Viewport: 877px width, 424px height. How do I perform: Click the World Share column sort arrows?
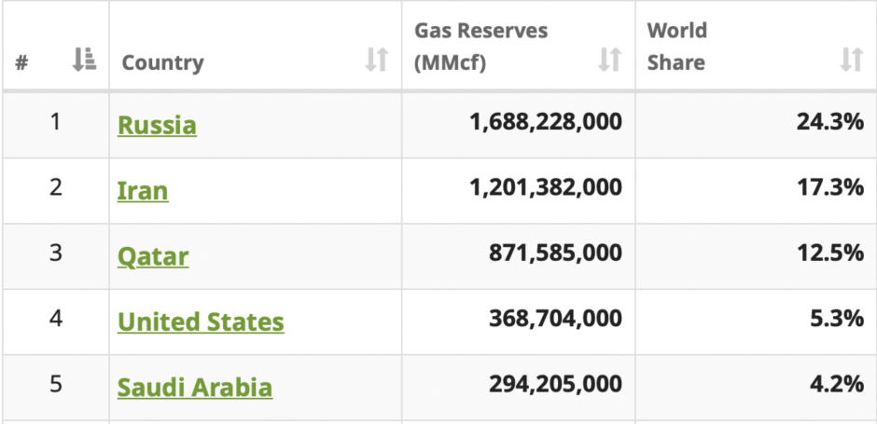851,62
